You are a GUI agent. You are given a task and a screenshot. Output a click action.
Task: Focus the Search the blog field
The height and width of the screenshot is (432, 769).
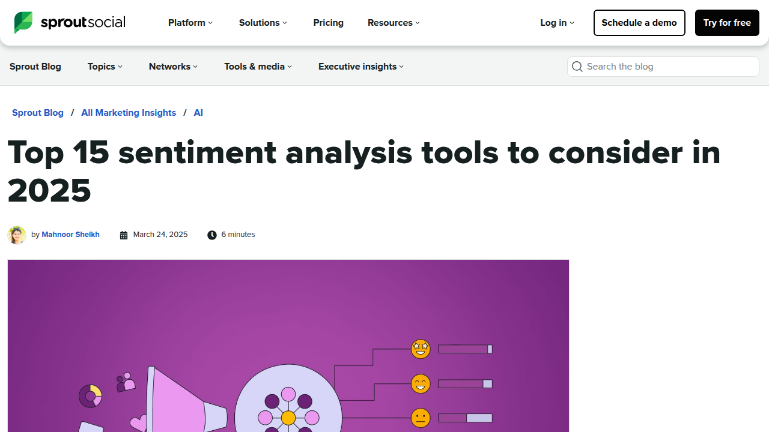pos(663,67)
